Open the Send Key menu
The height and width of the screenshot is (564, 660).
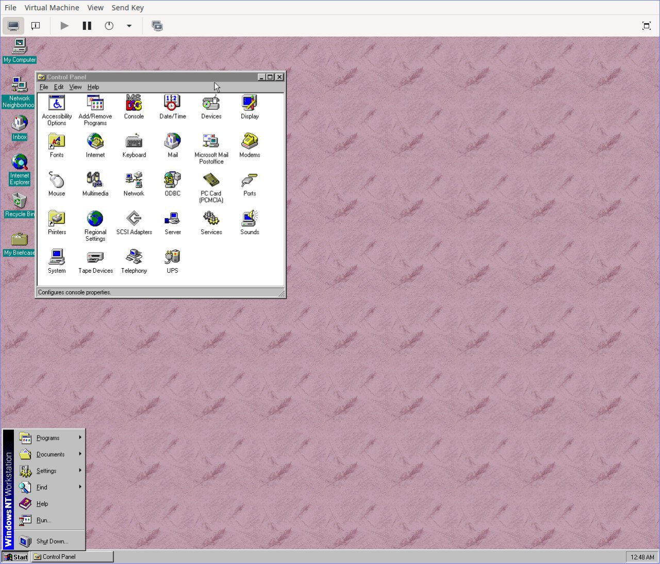127,8
